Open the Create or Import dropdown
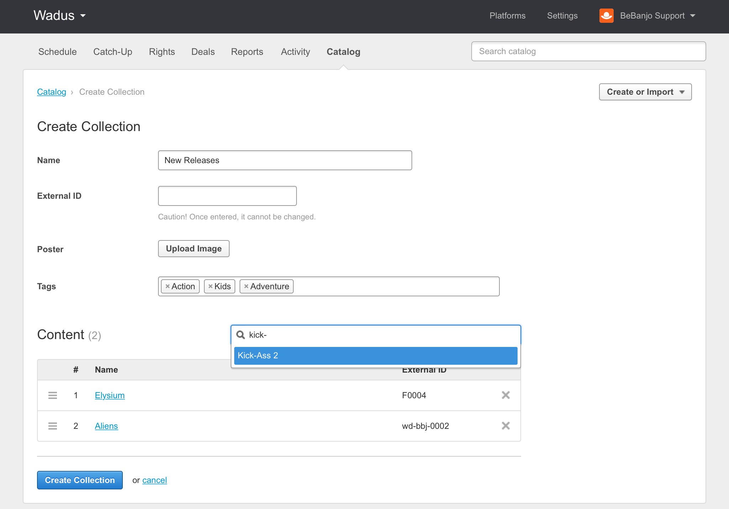Screen dimensions: 729x509 (x=645, y=92)
